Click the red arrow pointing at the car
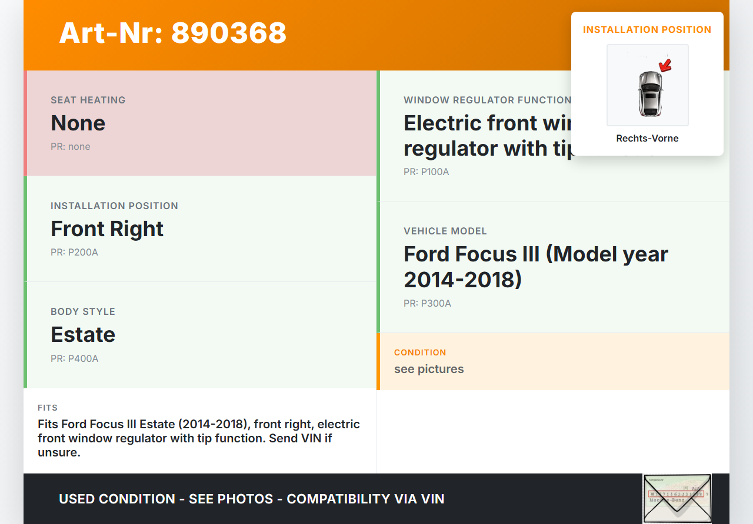Viewport: 753px width, 524px height. click(665, 65)
